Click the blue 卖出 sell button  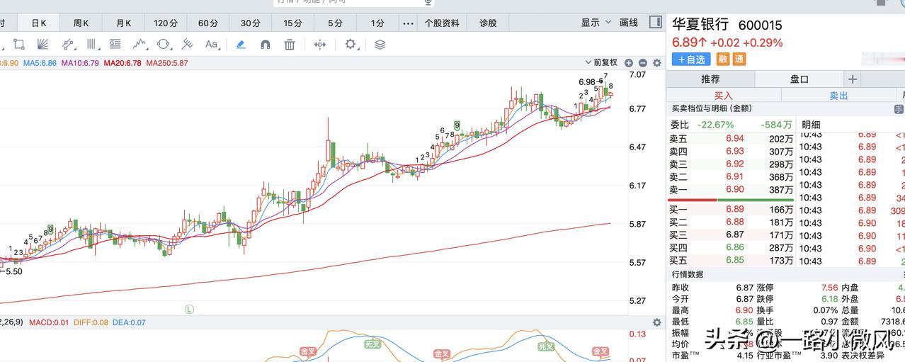pyautogui.click(x=839, y=96)
